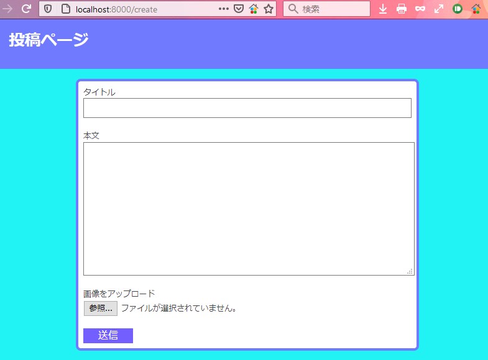Click the browser forward arrow

(7, 9)
